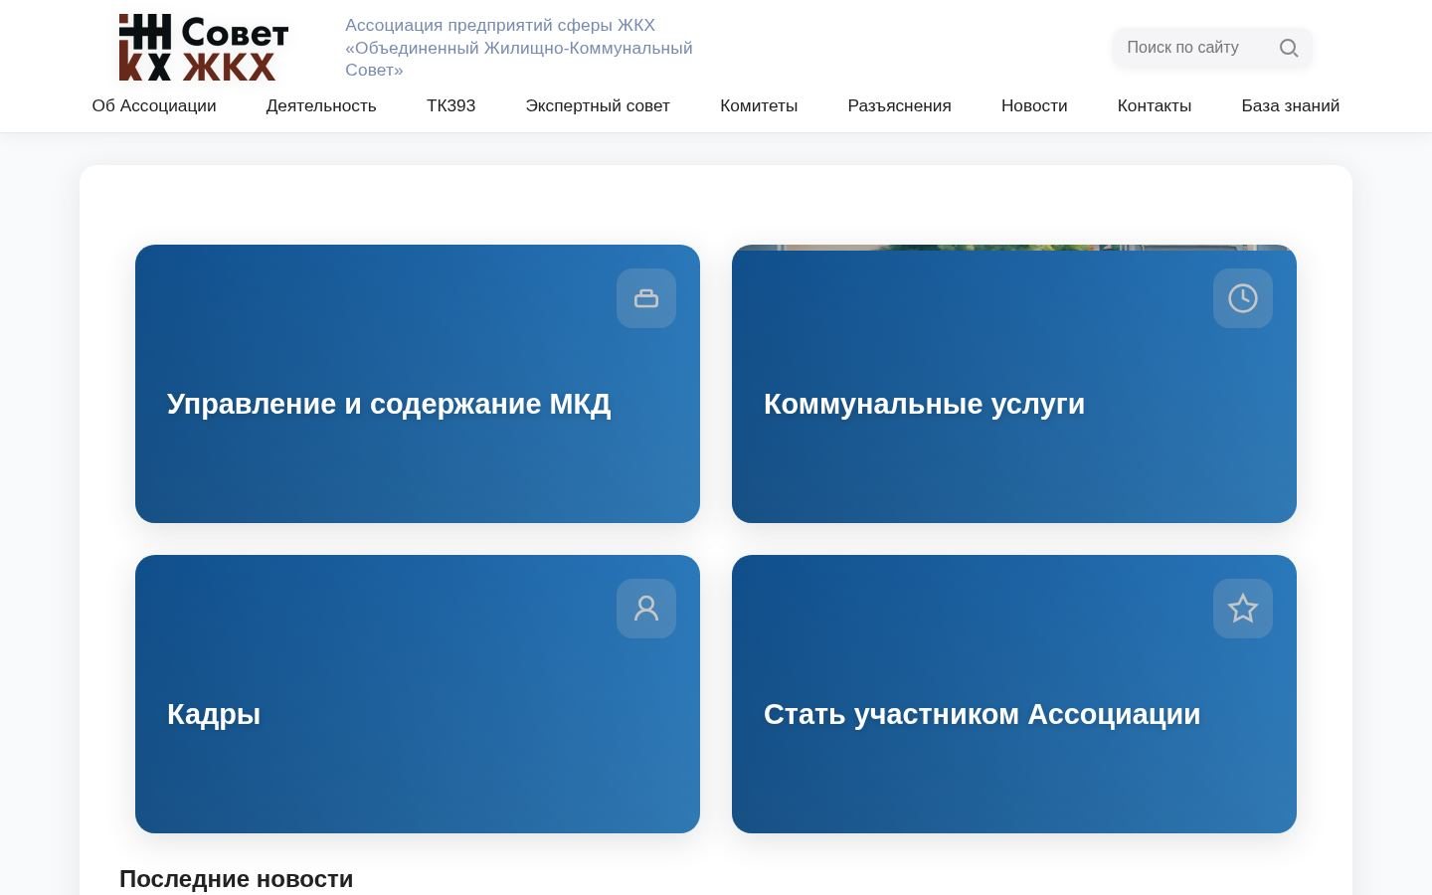Go to the ТК393 section
1432x895 pixels.
[451, 105]
